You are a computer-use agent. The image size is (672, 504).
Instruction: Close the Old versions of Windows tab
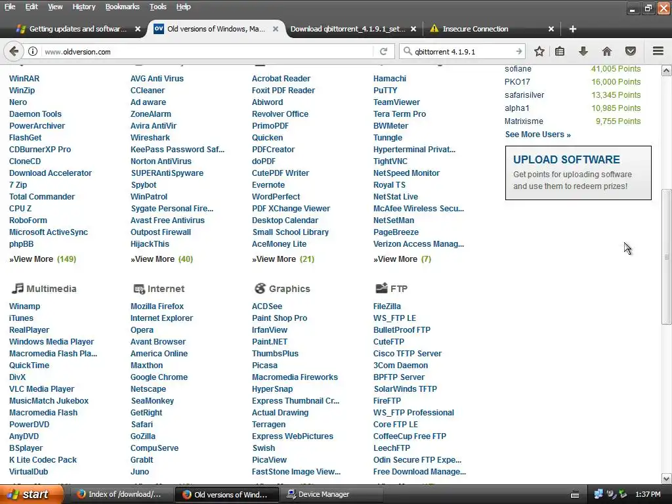coord(276,29)
